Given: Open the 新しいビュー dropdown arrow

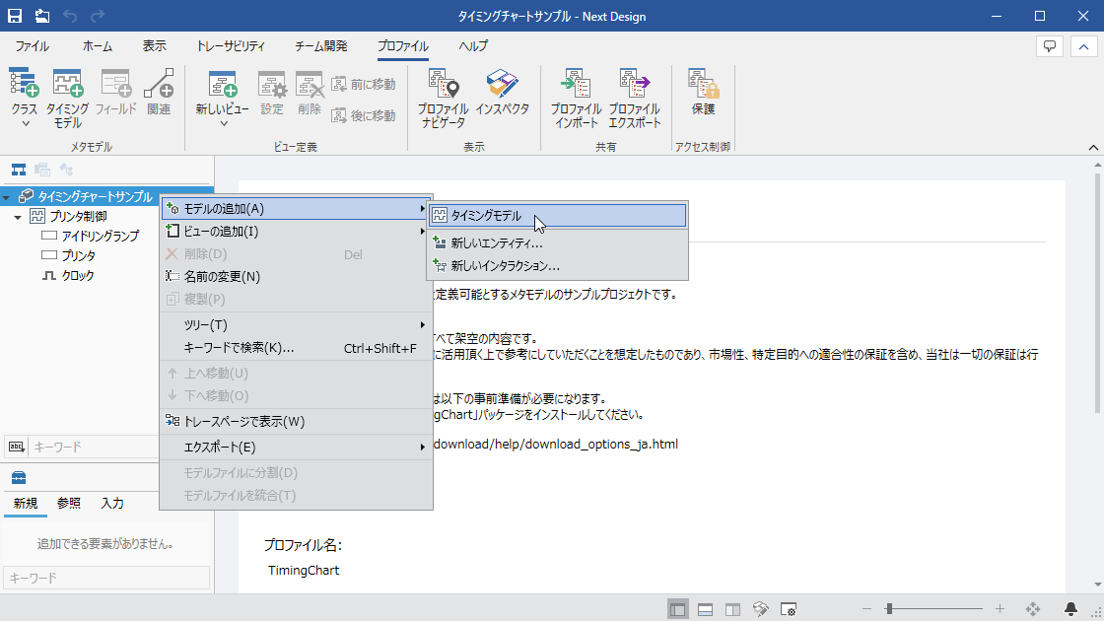Looking at the screenshot, I should [x=224, y=124].
